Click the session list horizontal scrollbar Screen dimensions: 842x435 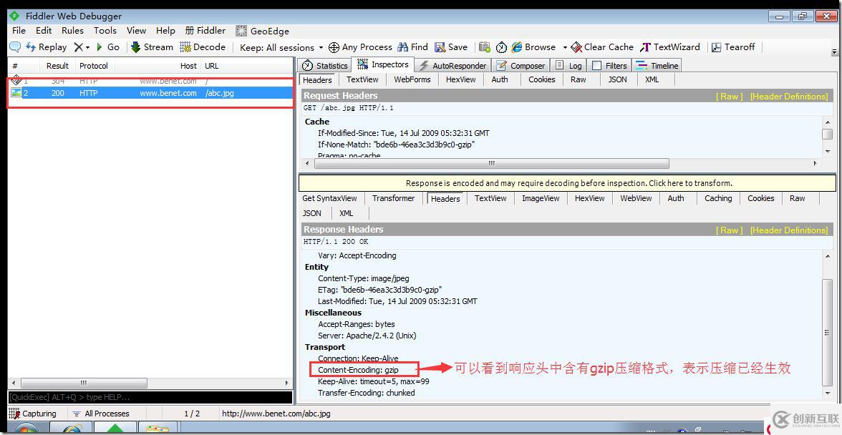point(83,383)
